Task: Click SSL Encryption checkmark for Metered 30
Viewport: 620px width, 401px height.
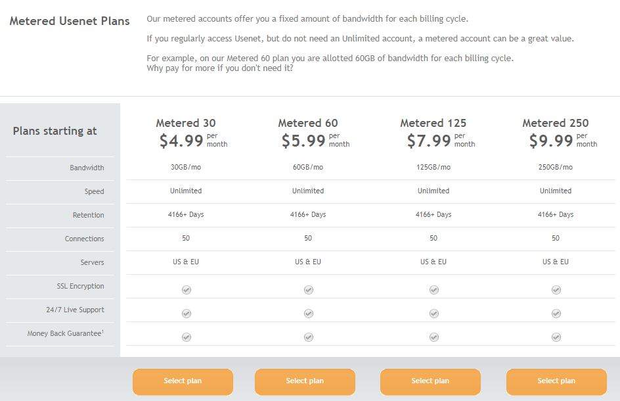Action: coord(187,290)
